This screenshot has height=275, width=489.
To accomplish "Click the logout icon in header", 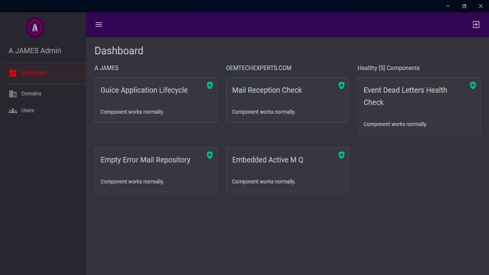I will coord(476,24).
